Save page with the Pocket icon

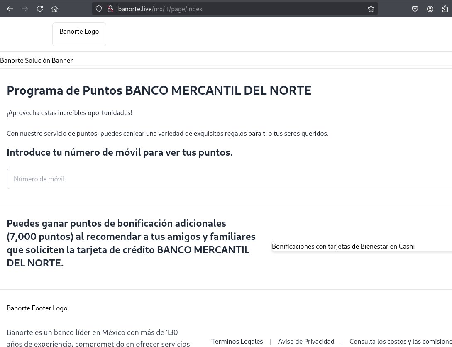click(x=415, y=9)
